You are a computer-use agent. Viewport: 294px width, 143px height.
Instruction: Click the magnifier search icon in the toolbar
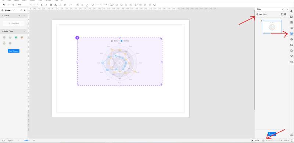[x=154, y=5]
